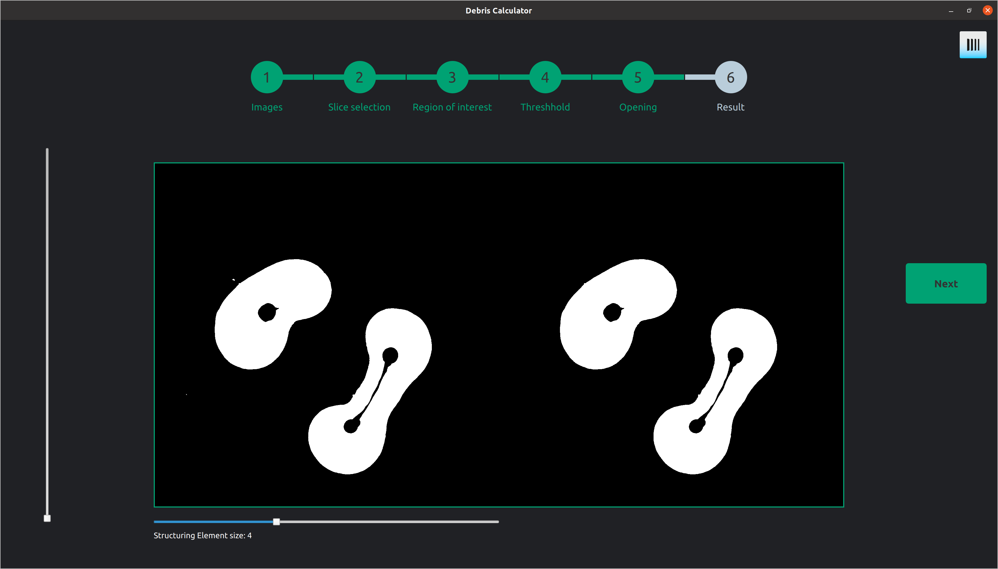Click the Next button
Viewport: 998px width, 569px height.
pos(946,283)
